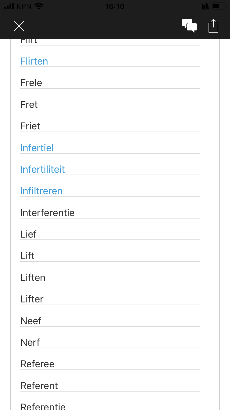
Task: Select the word Frele
Action: tap(31, 83)
